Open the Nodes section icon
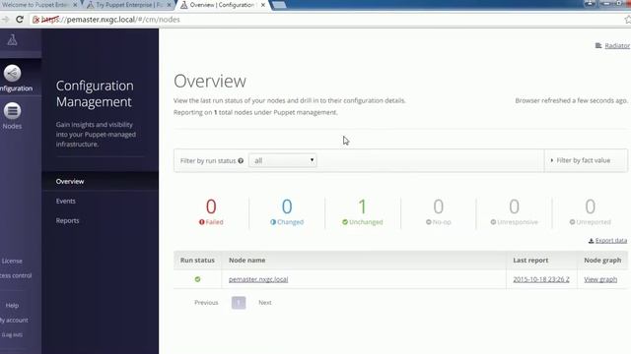Viewport: 631px width, 354px height. (x=13, y=111)
